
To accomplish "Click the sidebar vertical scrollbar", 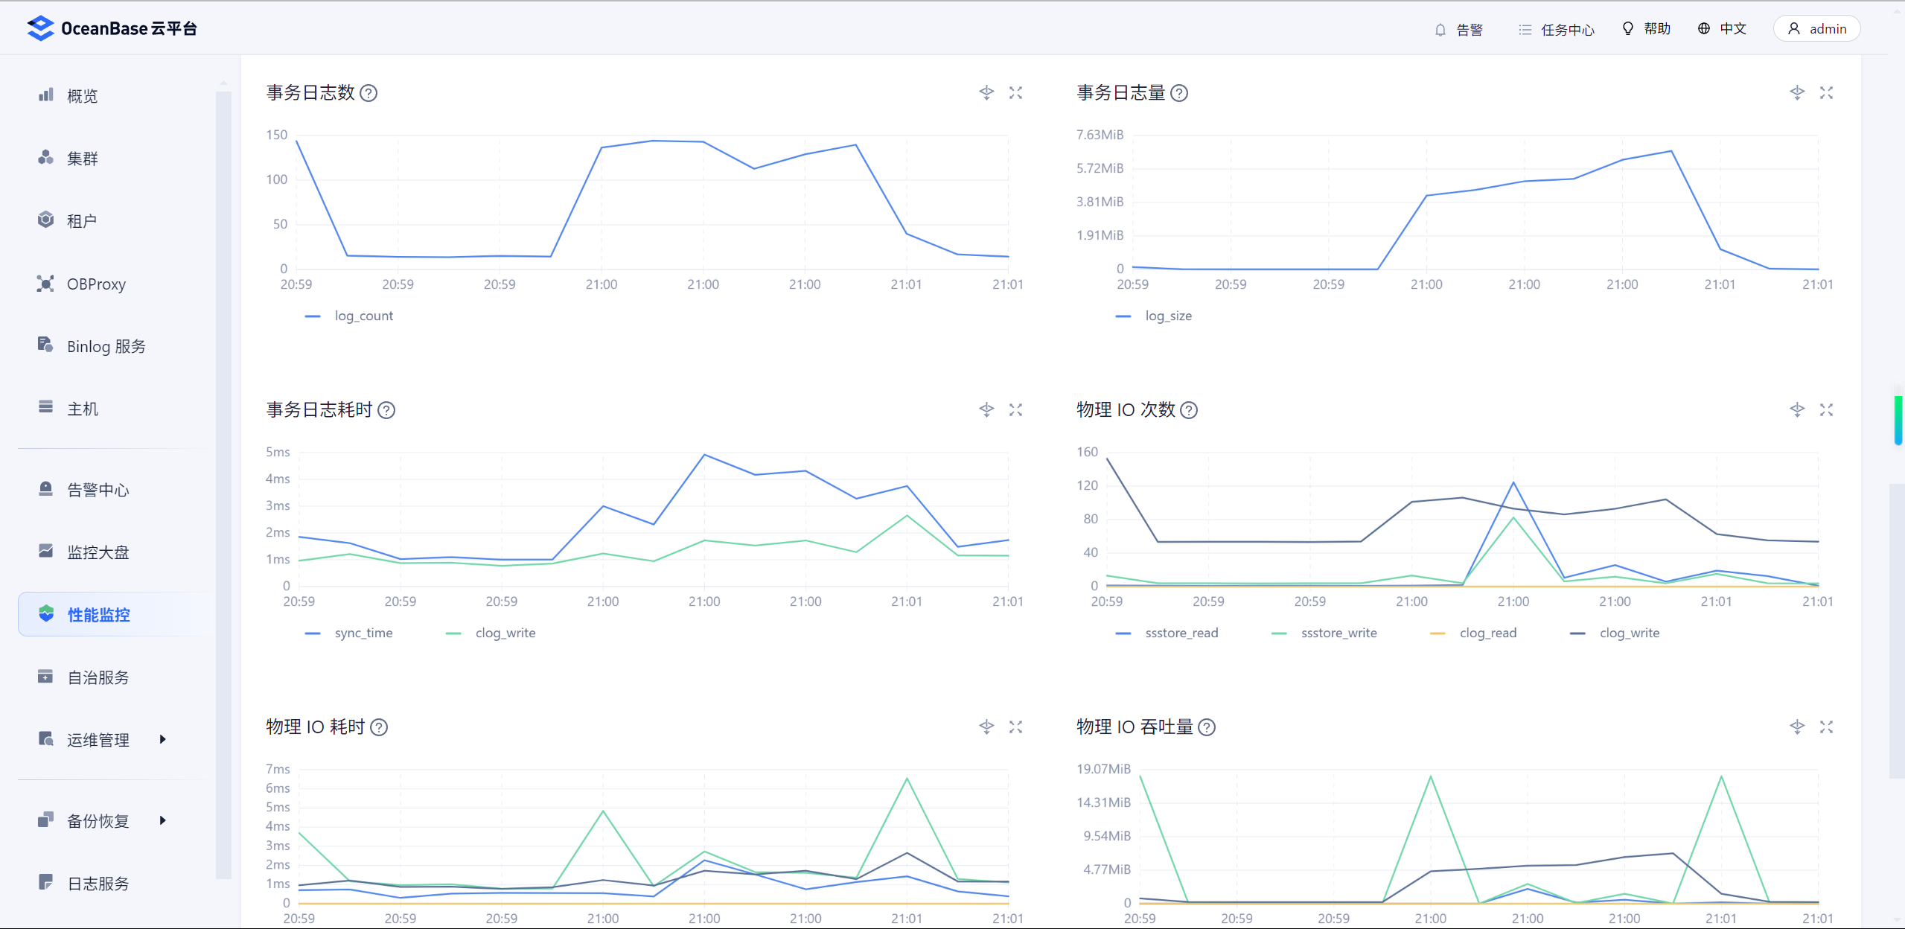I will [223, 484].
